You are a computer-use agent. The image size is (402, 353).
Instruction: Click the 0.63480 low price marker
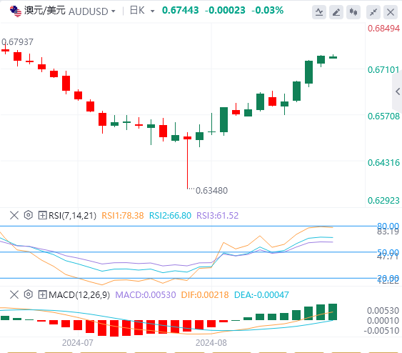[211, 191]
